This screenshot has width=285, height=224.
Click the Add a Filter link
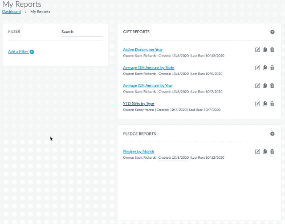[x=21, y=51]
